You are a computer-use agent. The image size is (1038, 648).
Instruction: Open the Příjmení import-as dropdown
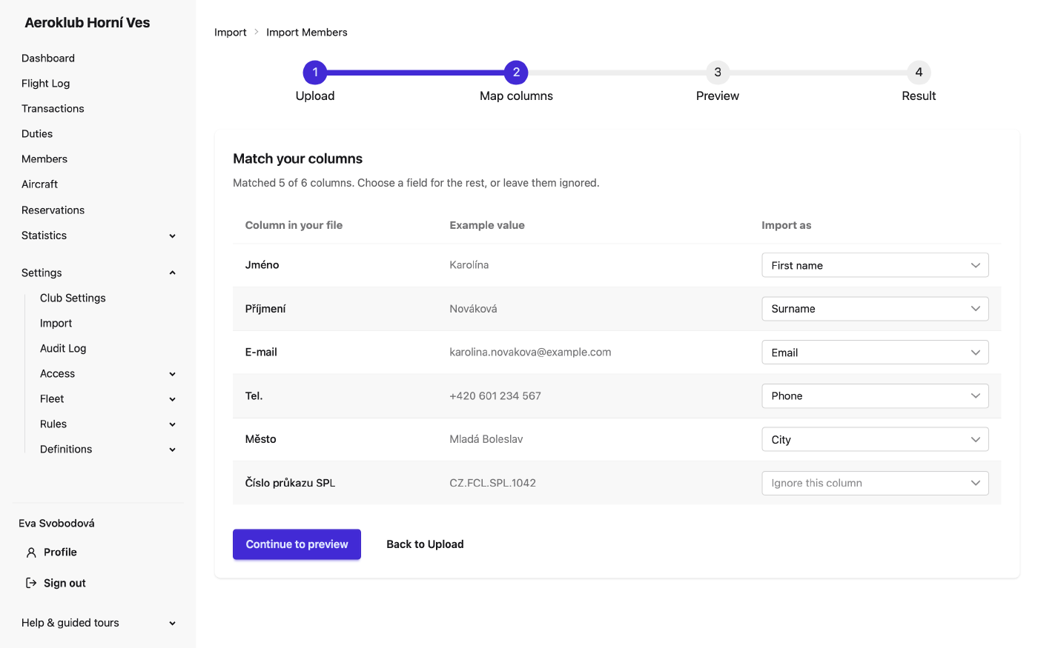coord(875,309)
